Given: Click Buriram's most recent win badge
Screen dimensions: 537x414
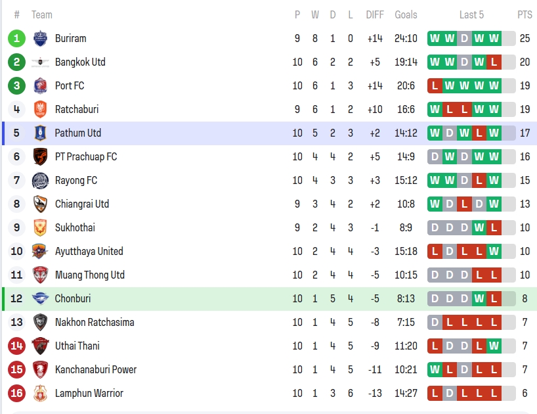Looking at the screenshot, I should [x=494, y=38].
